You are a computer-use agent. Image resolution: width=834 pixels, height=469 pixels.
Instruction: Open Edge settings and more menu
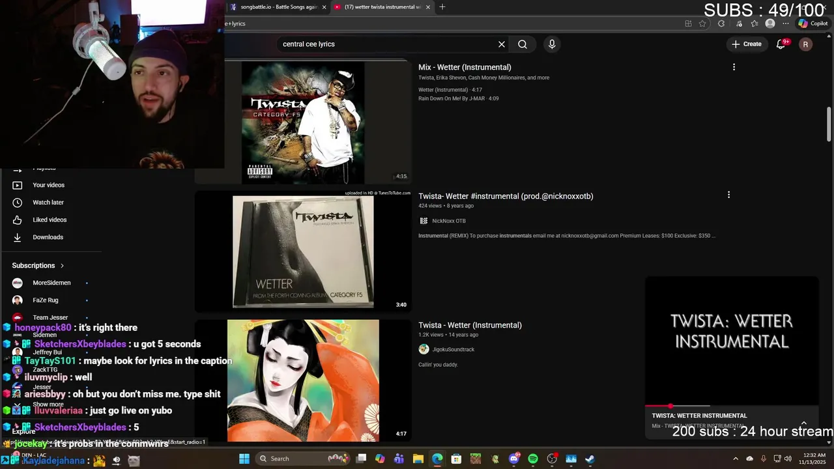[786, 23]
